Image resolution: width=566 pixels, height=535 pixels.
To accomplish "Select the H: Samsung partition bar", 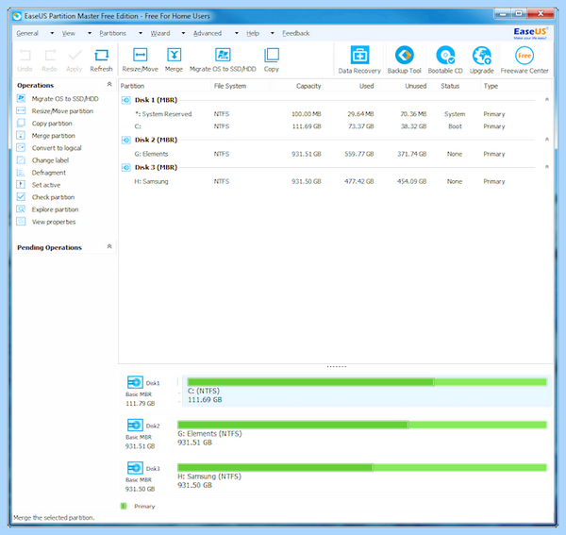I will click(362, 467).
